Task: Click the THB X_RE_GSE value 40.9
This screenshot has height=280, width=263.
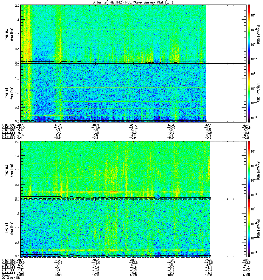Action: 95,125
